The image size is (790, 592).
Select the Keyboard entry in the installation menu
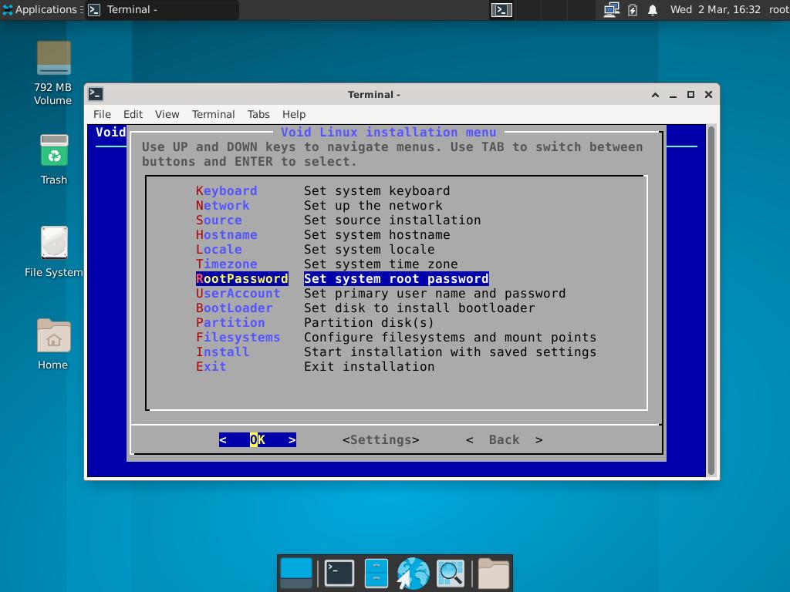click(322, 191)
